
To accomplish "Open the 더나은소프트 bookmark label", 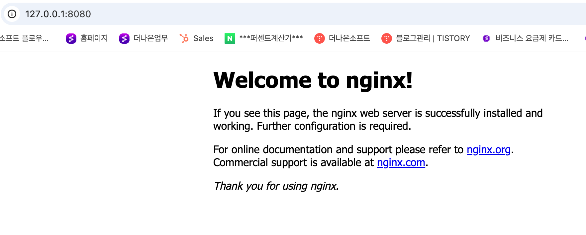I will [x=349, y=38].
